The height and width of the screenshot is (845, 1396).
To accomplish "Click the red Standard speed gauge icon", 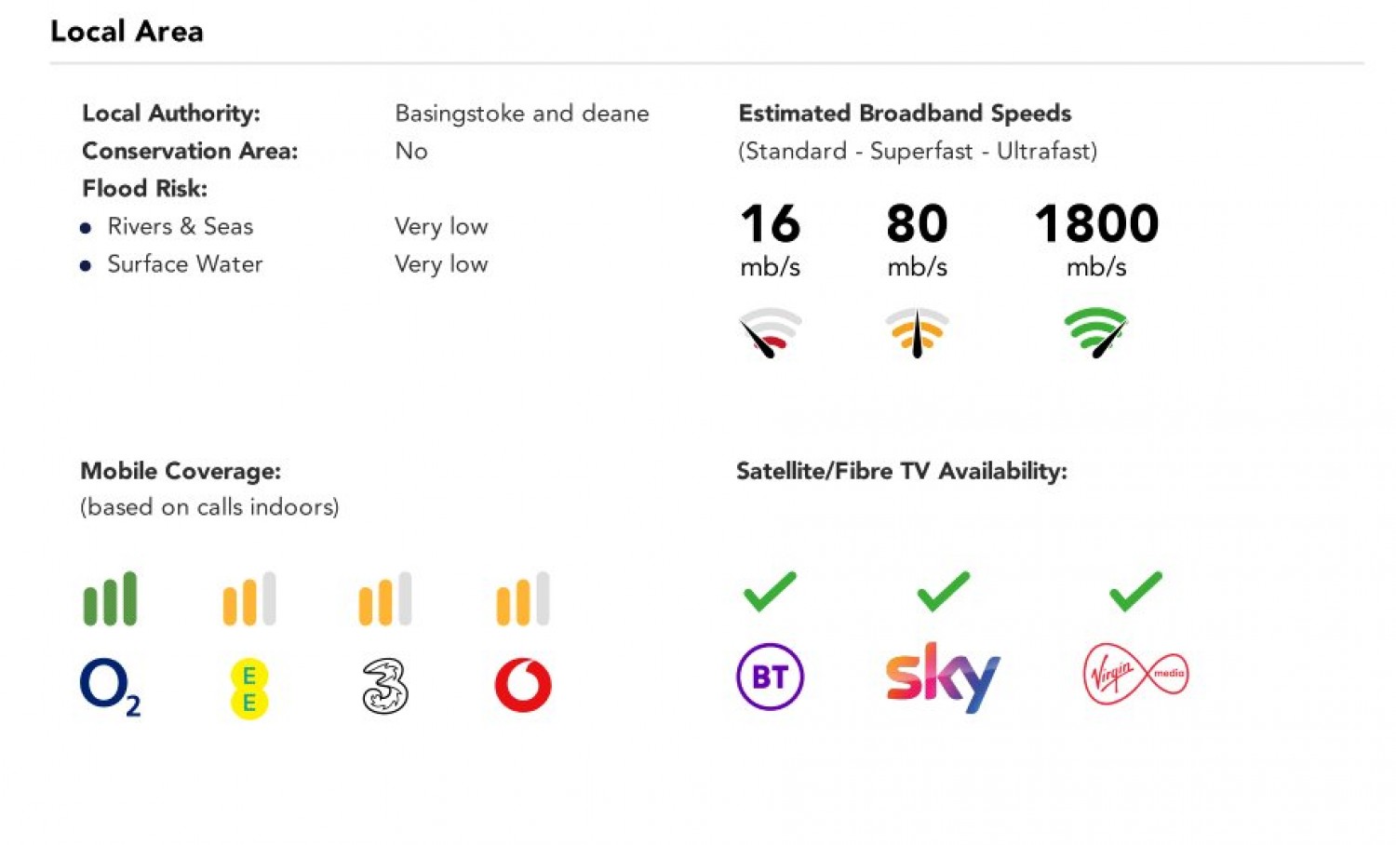I will pos(771,332).
